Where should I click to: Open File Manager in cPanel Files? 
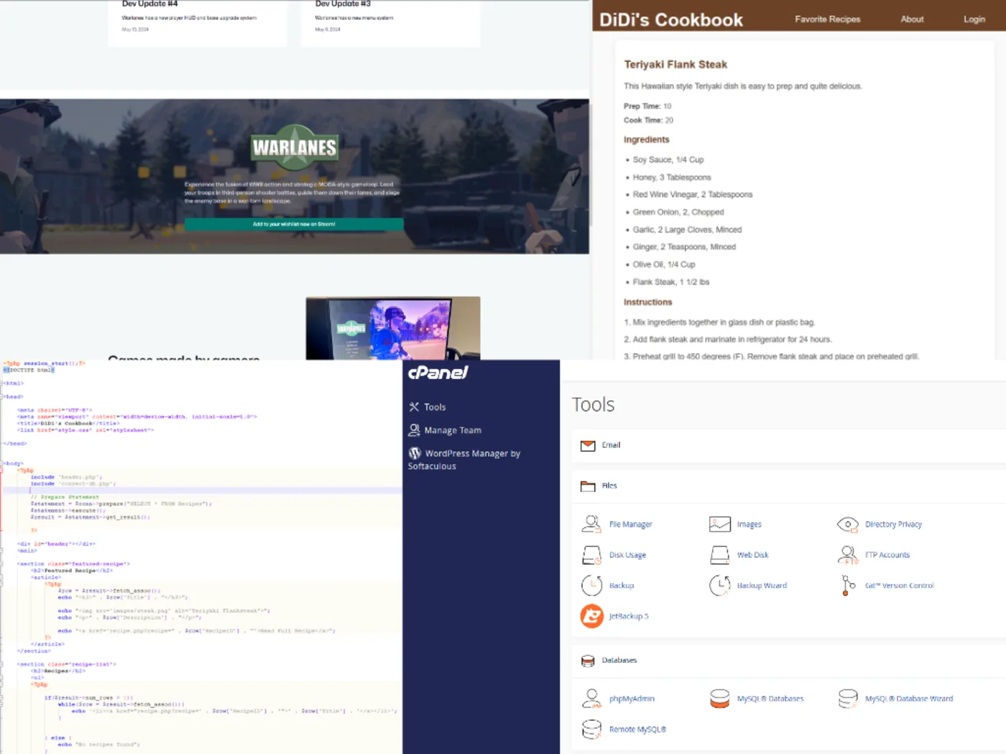click(x=630, y=524)
